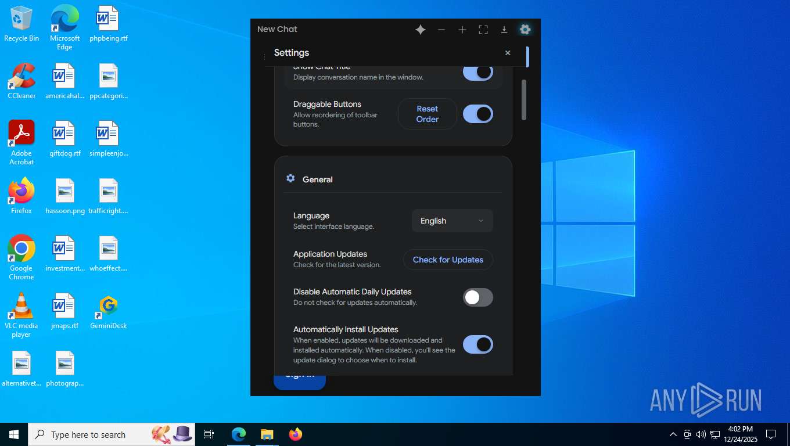Click the download icon in GeminiDesk toolbar
This screenshot has width=790, height=446.
click(504, 30)
